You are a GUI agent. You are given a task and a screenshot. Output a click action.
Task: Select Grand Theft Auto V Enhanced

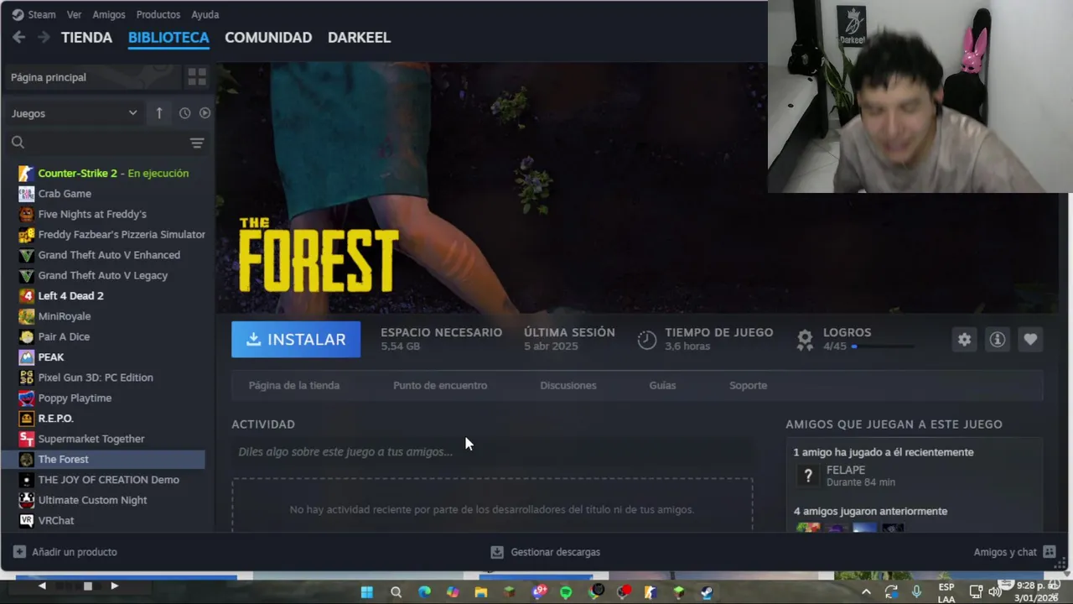104,255
